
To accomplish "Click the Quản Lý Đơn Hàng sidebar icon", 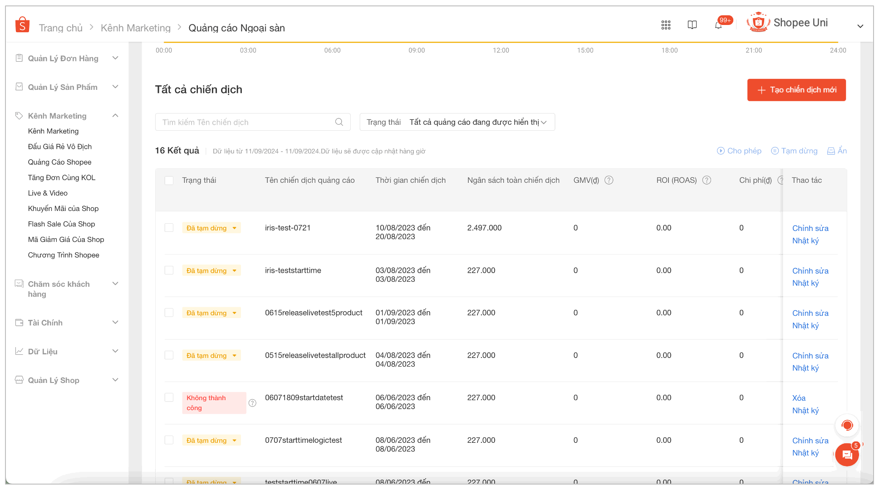I will click(19, 58).
